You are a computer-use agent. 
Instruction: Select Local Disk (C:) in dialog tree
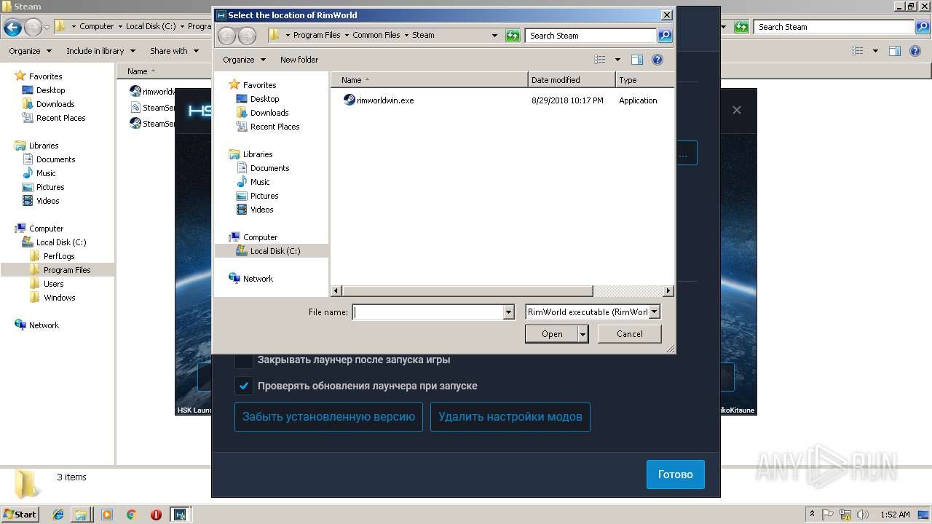tap(275, 251)
